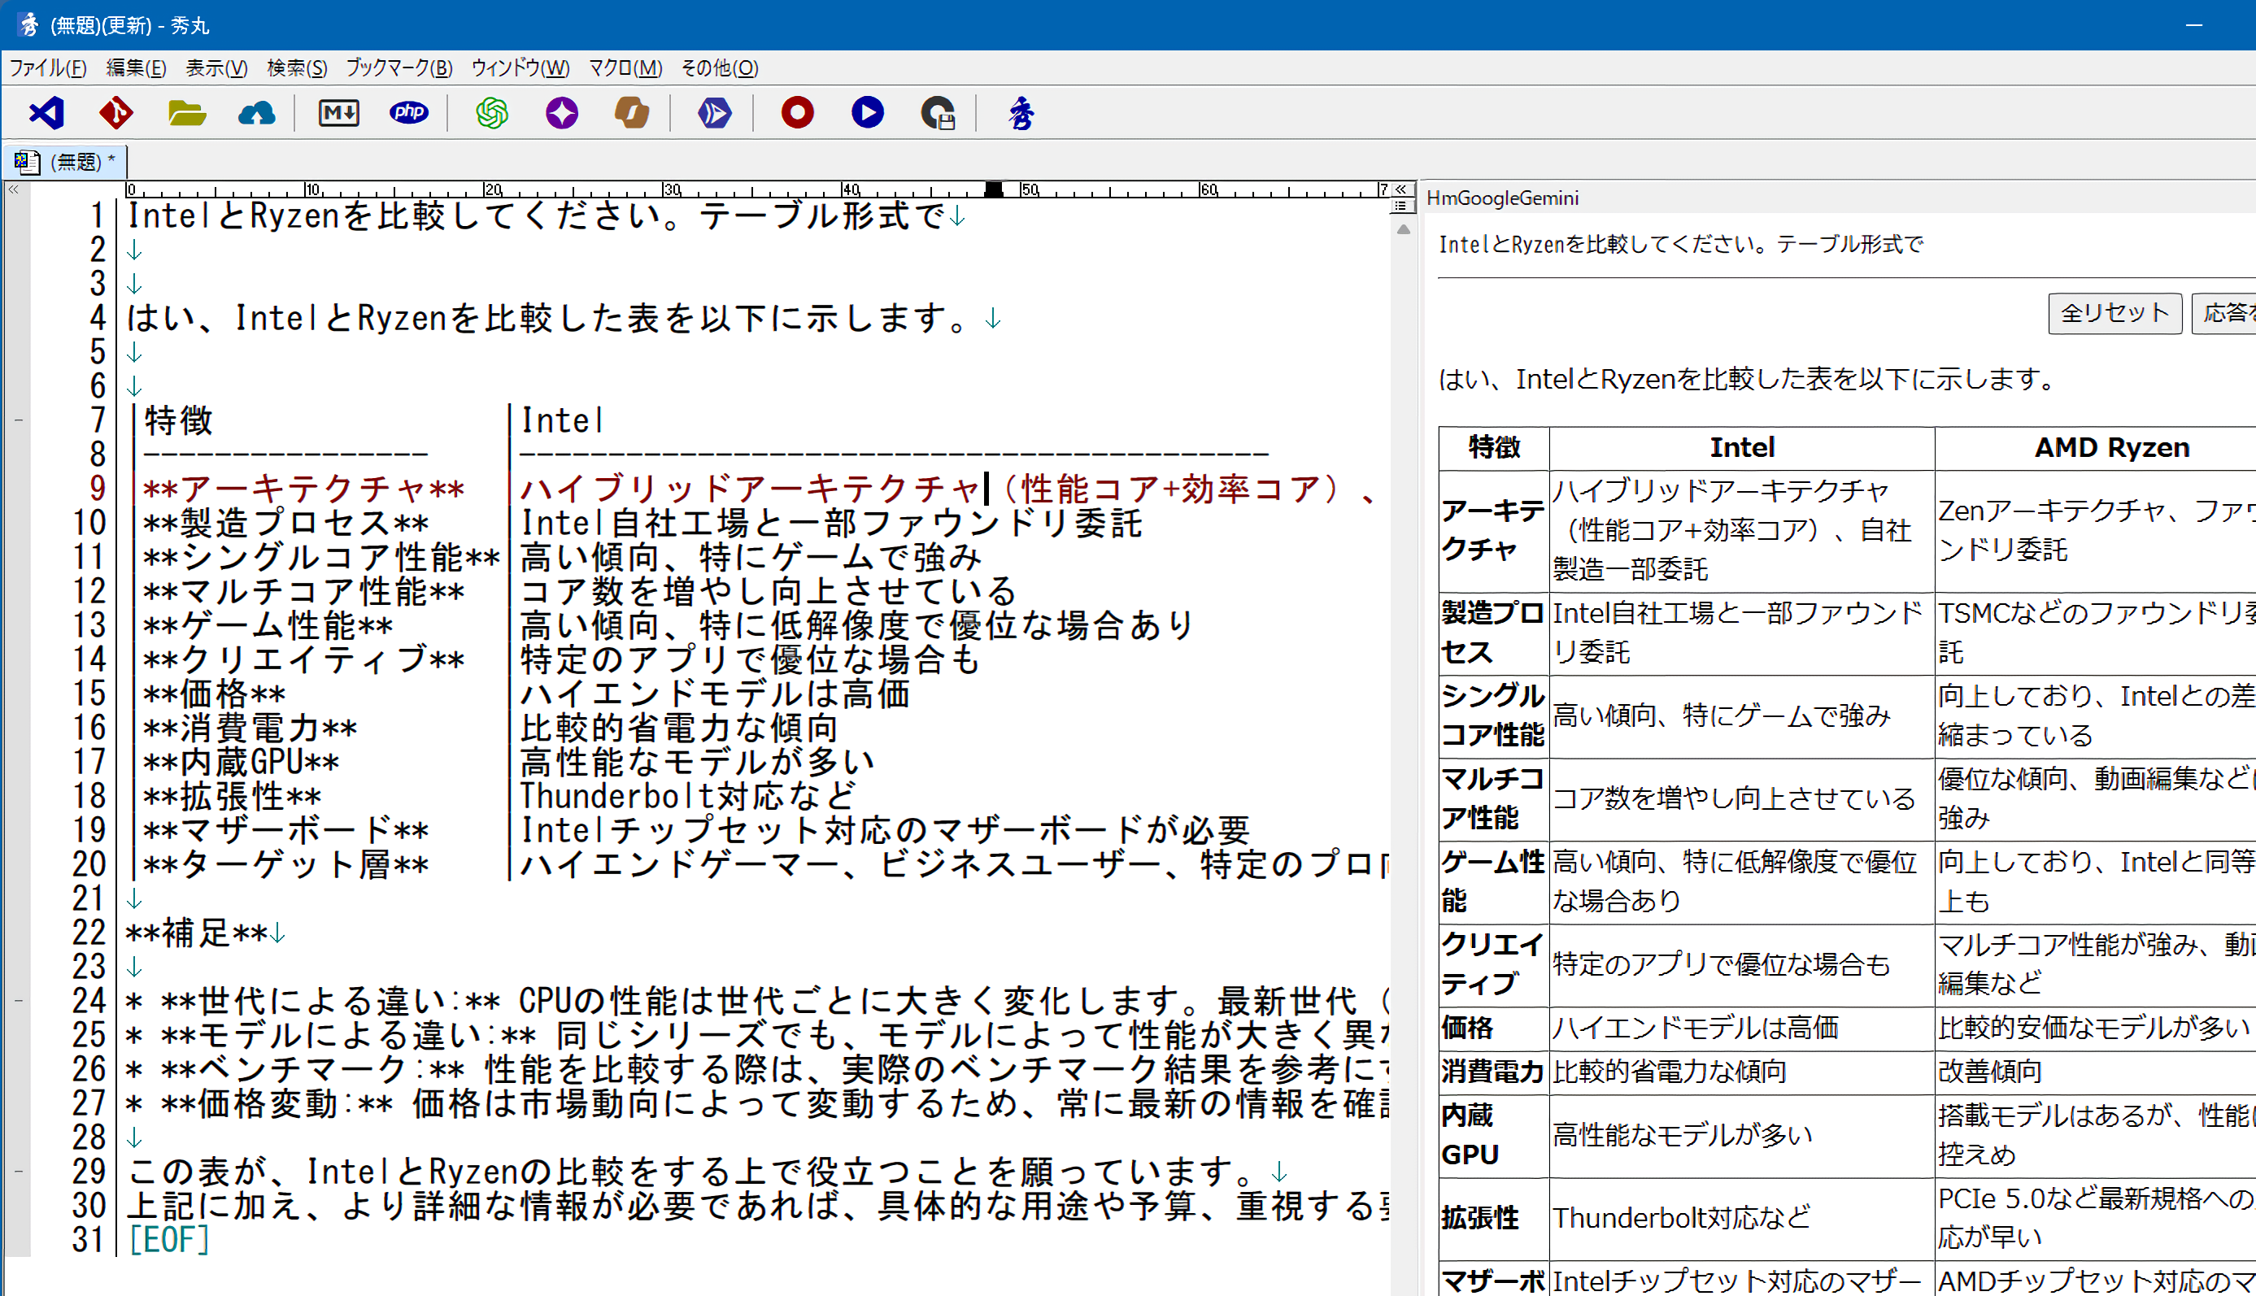
Task: Click the Markdown preview toolbar icon
Action: 338,113
